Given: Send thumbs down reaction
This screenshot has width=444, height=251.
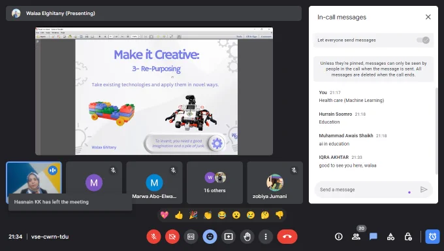Looking at the screenshot, I should (x=279, y=215).
